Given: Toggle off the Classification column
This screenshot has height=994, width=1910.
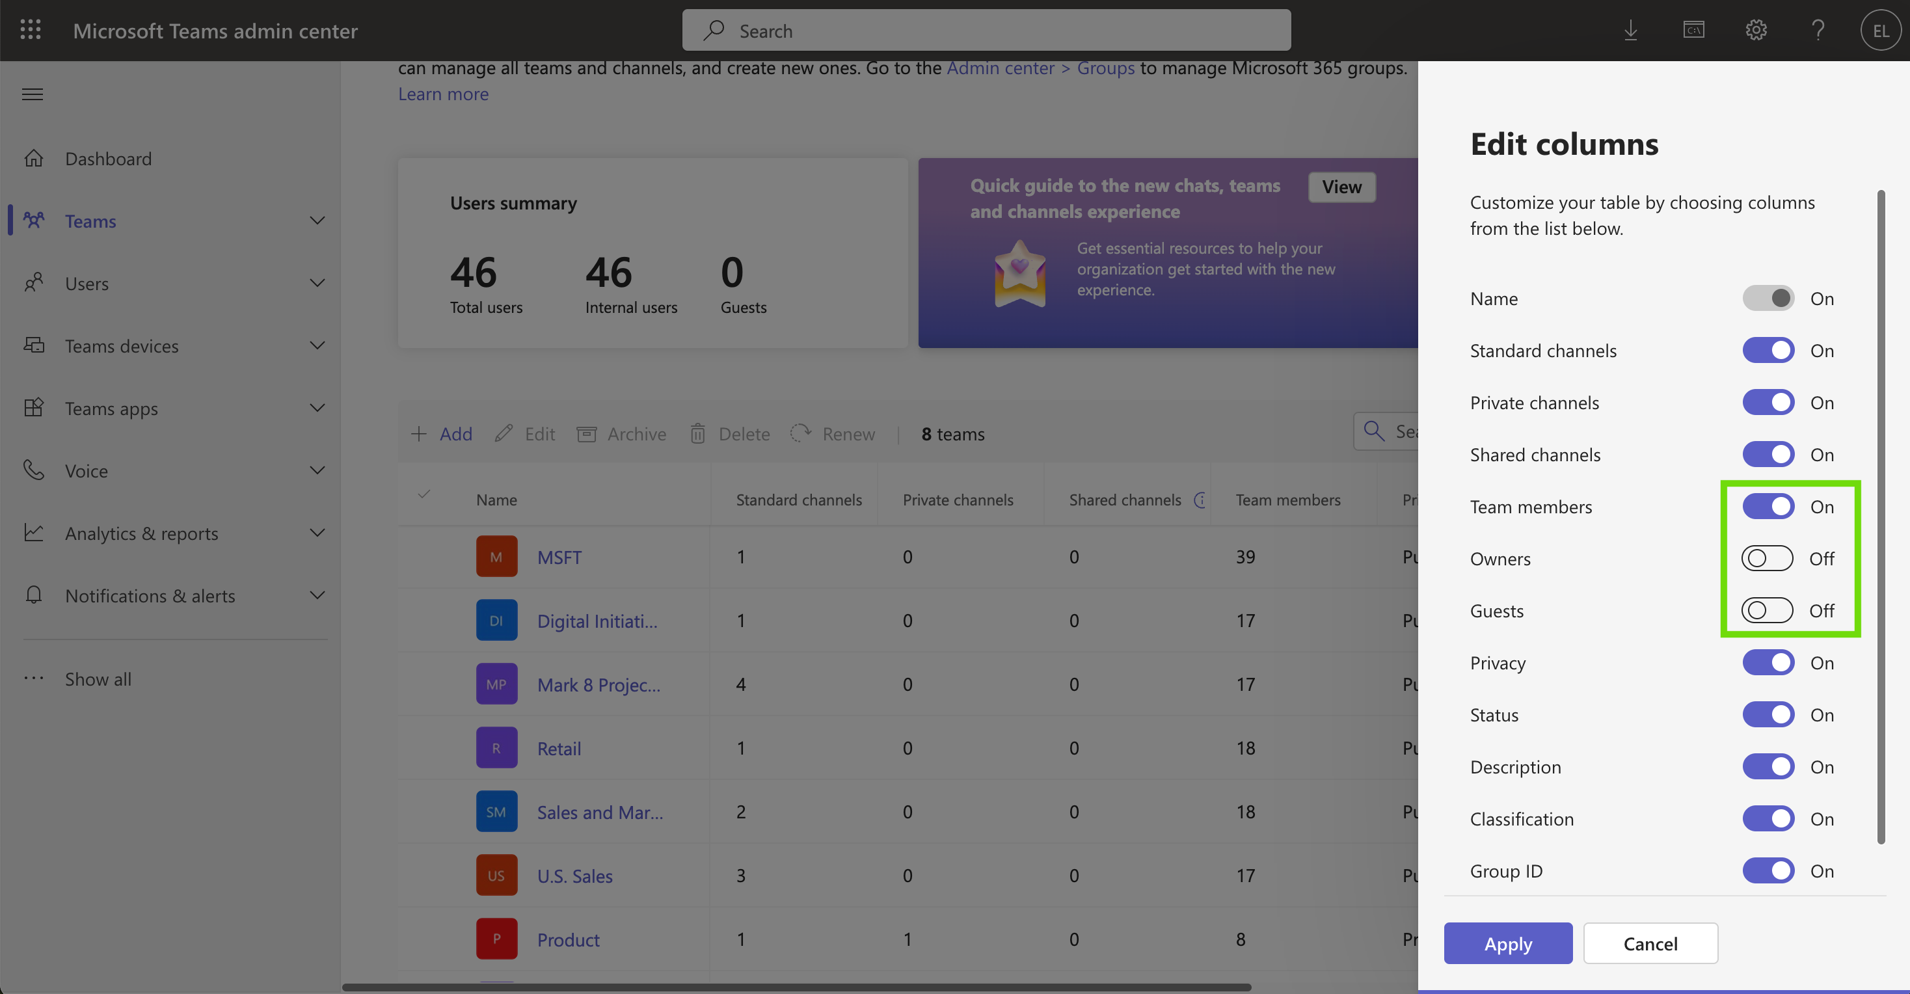Looking at the screenshot, I should click(1768, 818).
